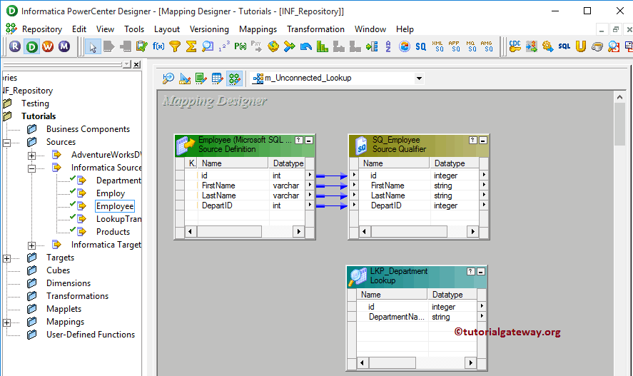Viewport: 633px width, 376px height.
Task: Open help for SQ_Employee qualifier
Action: pyautogui.click(x=473, y=141)
